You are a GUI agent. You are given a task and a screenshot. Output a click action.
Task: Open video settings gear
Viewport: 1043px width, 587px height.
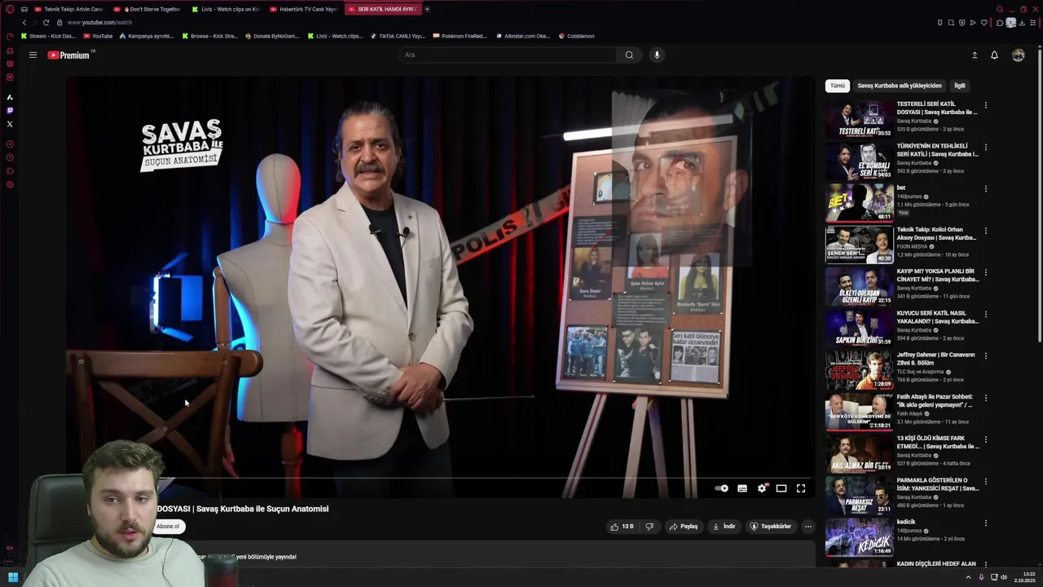pyautogui.click(x=762, y=488)
